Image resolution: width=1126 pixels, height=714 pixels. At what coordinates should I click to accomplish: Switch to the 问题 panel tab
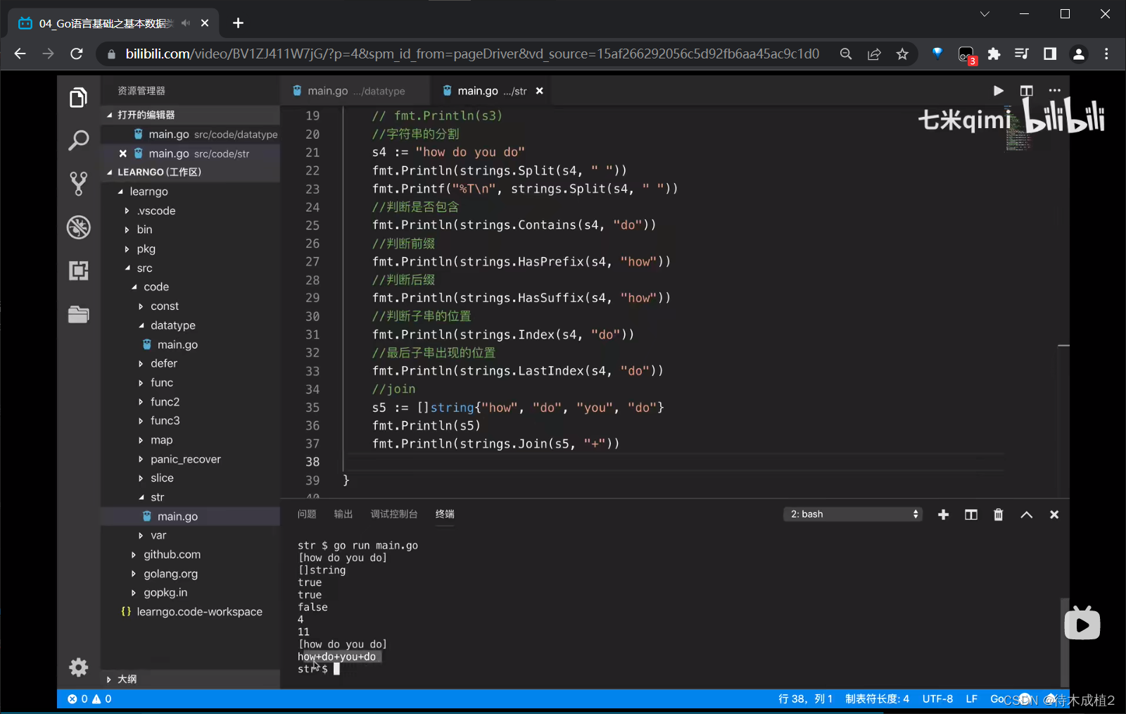tap(307, 514)
